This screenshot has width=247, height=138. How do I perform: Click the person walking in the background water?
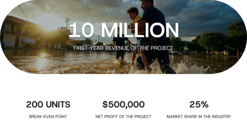[120, 46]
